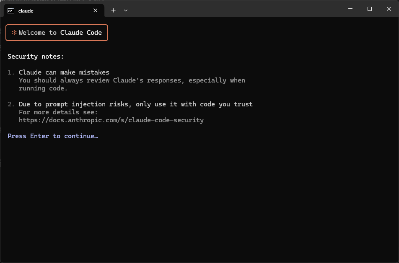Select the claude terminal tab

(x=54, y=11)
